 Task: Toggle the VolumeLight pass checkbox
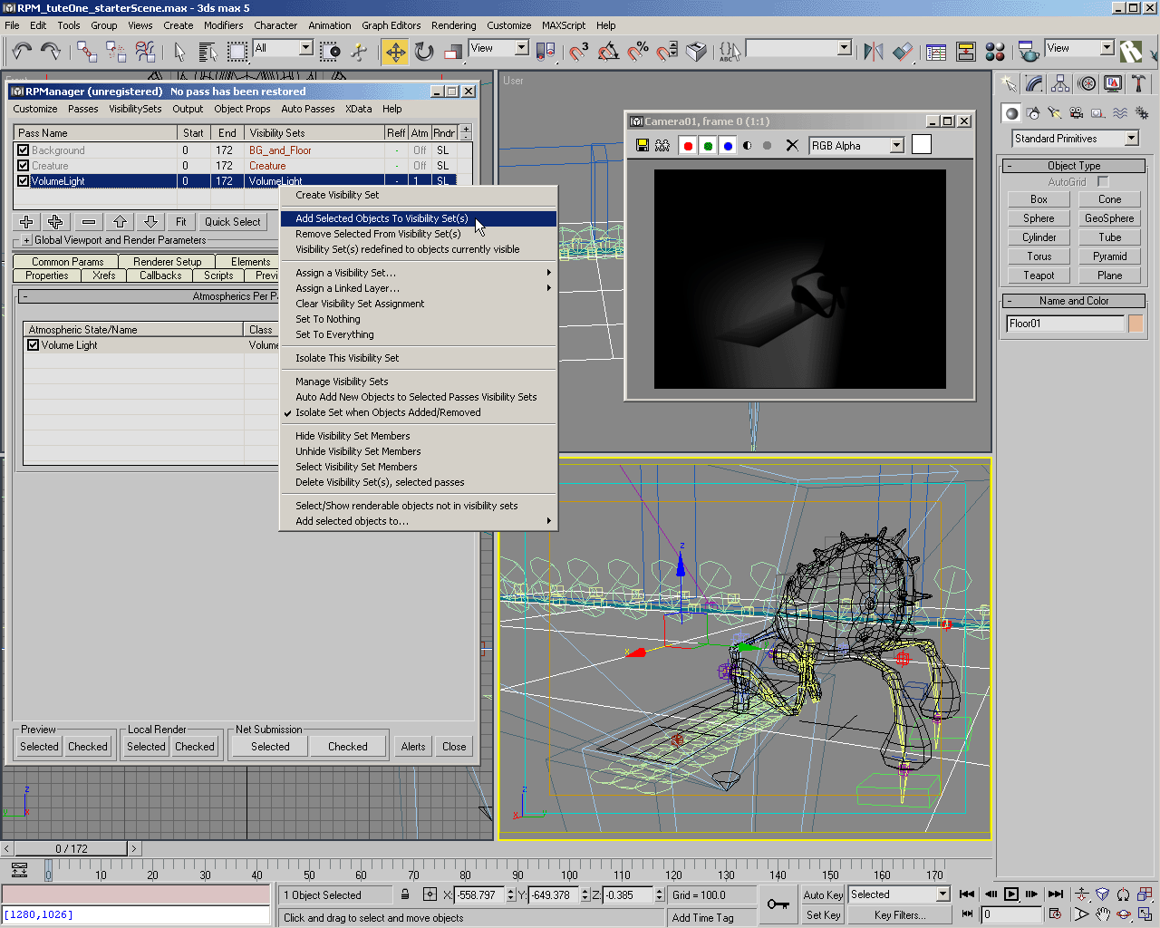pos(24,181)
